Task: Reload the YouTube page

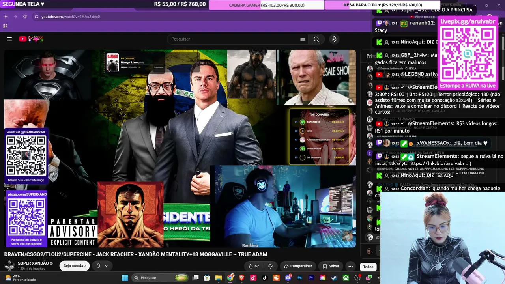Action: [x=25, y=17]
